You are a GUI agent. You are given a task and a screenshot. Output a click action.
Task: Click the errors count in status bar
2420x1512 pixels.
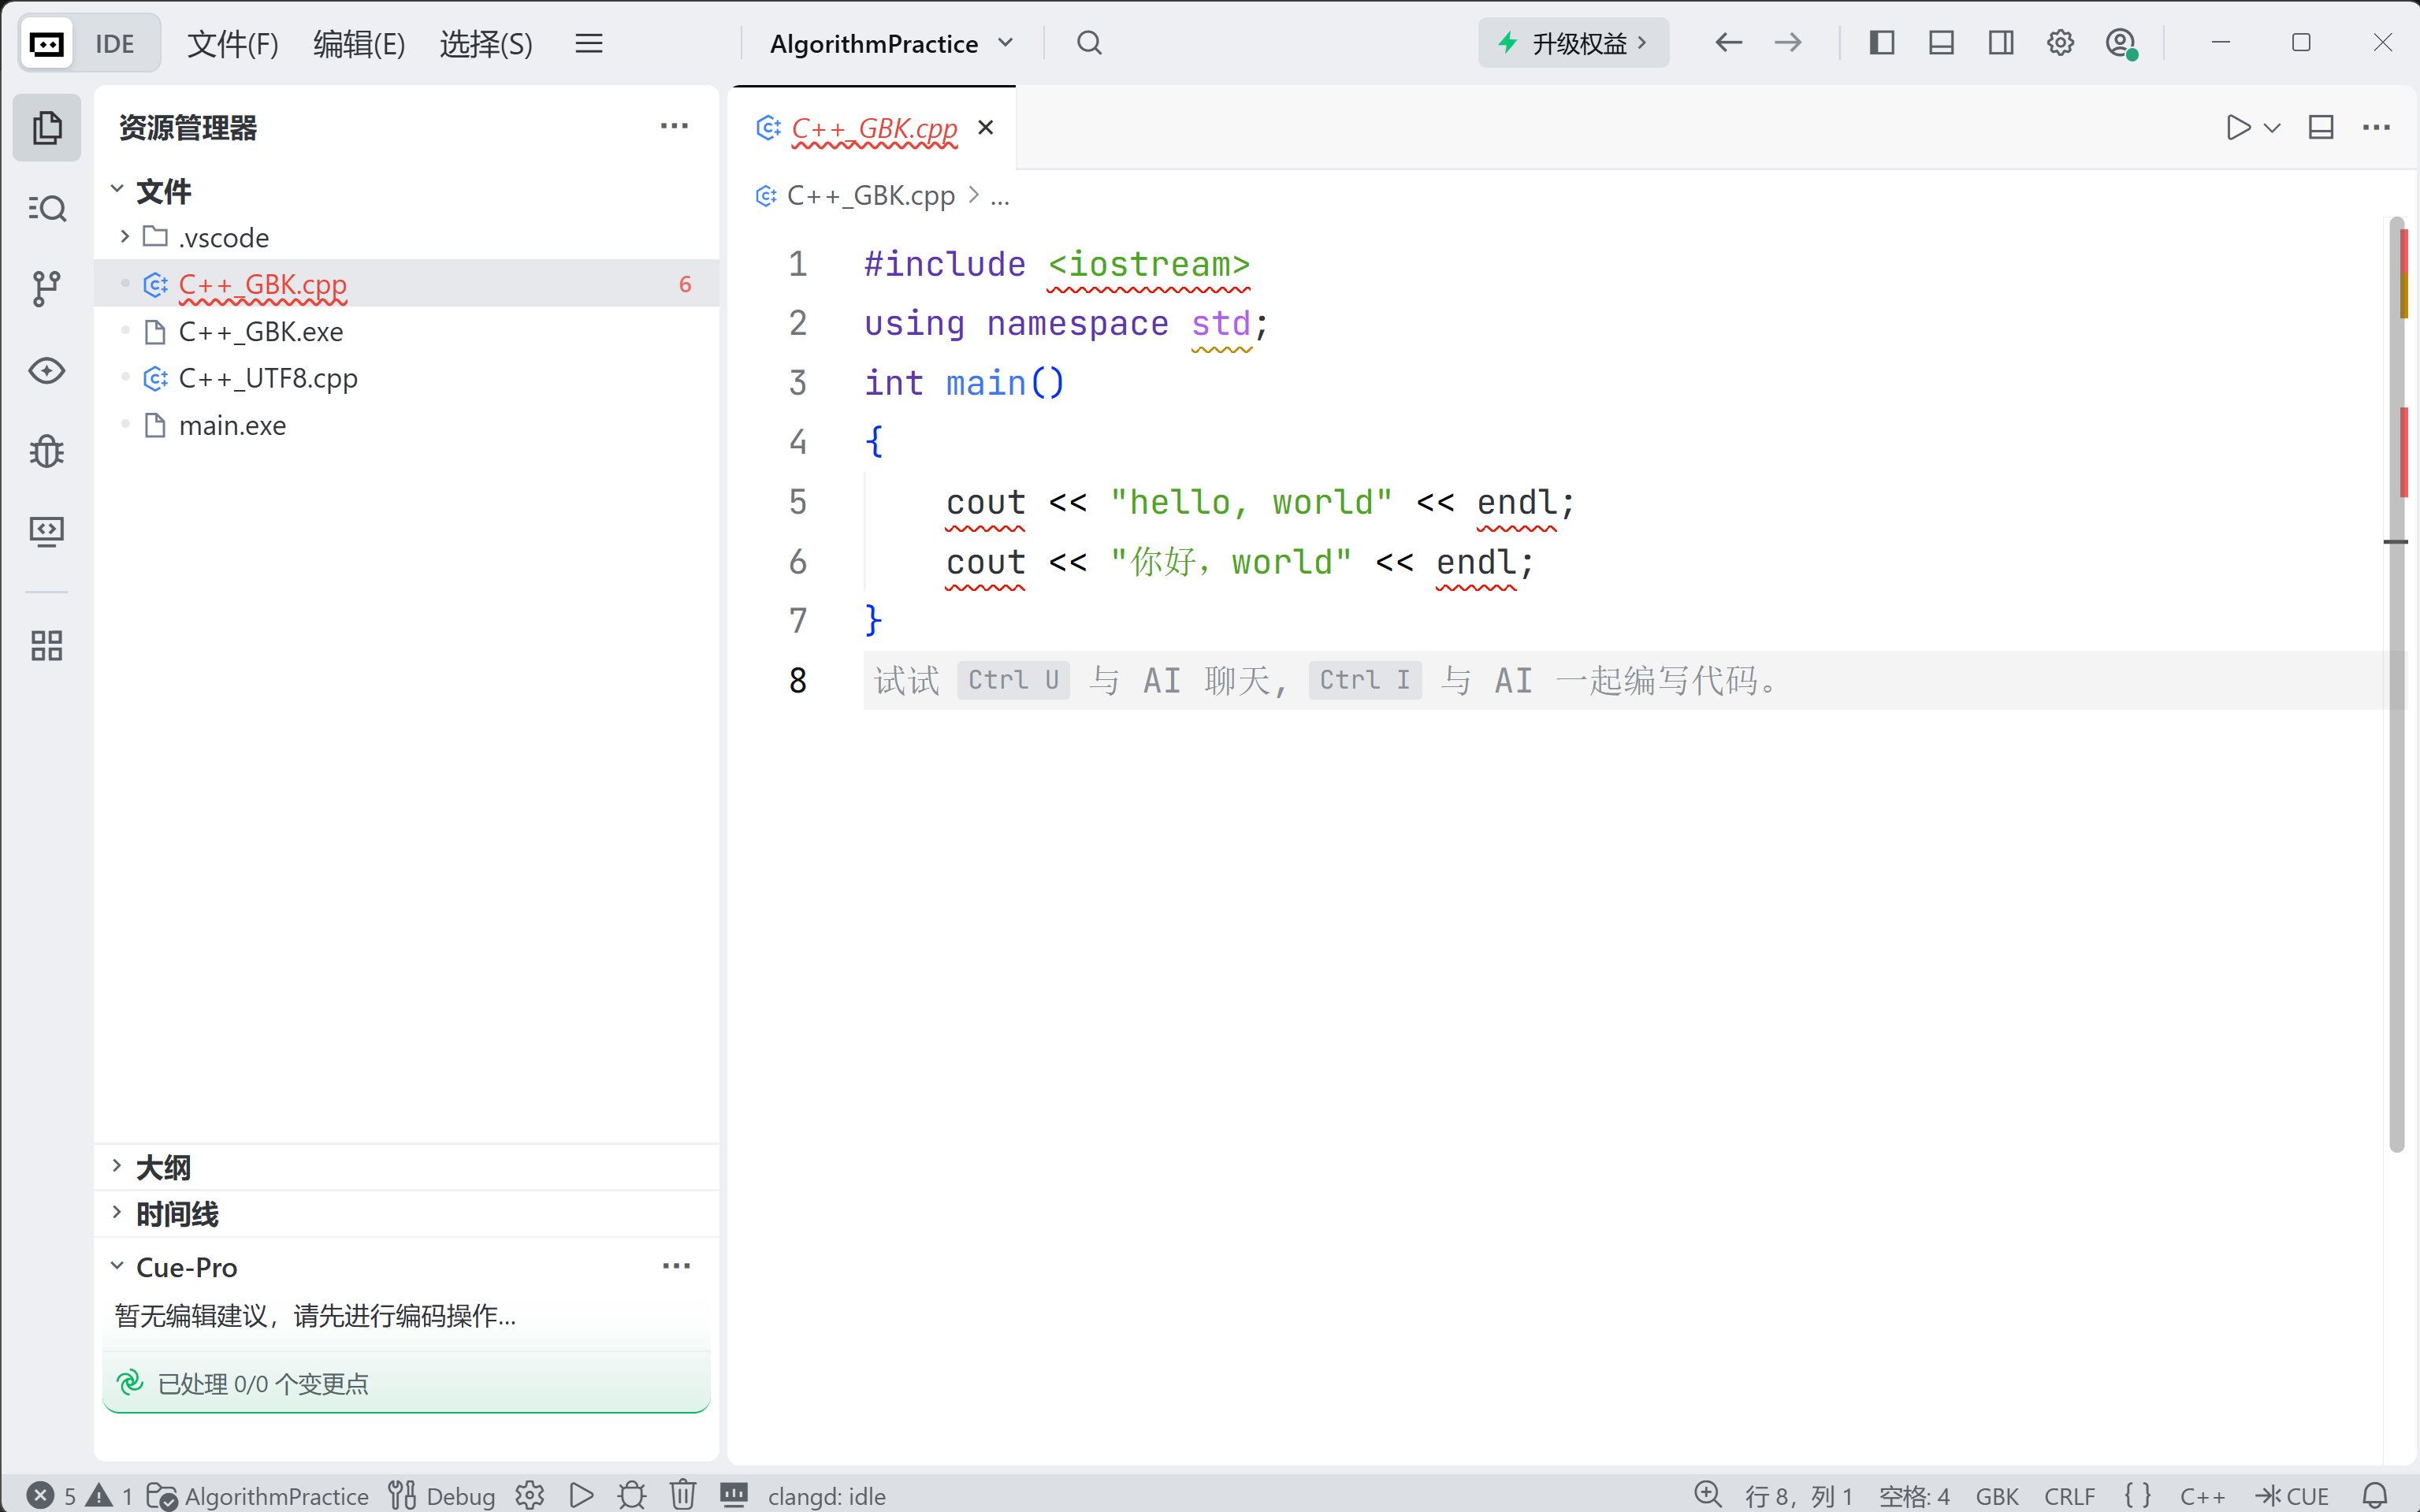pyautogui.click(x=52, y=1496)
